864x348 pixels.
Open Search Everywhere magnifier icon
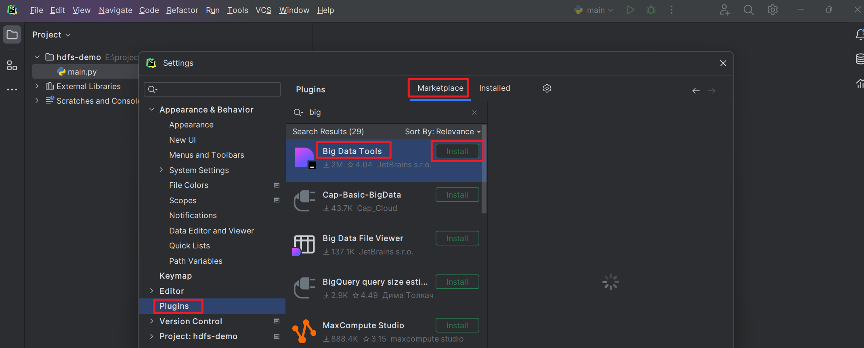(749, 10)
